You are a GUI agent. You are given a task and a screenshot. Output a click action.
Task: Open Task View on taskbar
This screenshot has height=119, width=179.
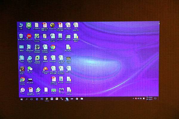pyautogui.click(x=31, y=99)
